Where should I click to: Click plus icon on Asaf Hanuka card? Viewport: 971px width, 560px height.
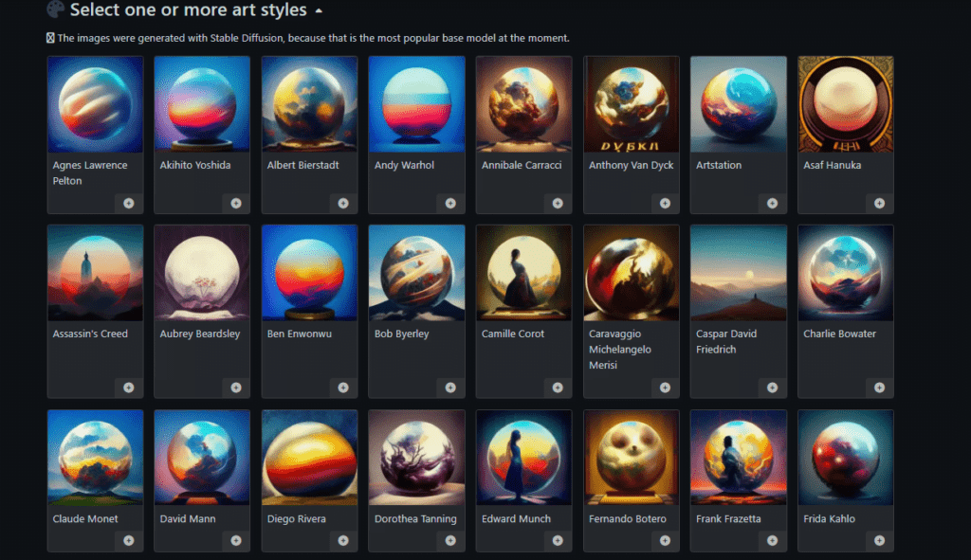[x=879, y=203]
